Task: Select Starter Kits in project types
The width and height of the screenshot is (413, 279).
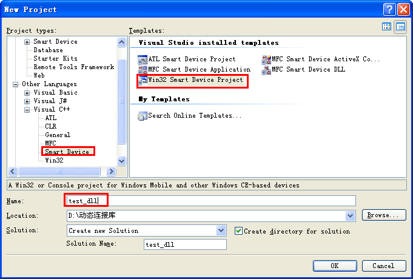Action: click(x=56, y=58)
